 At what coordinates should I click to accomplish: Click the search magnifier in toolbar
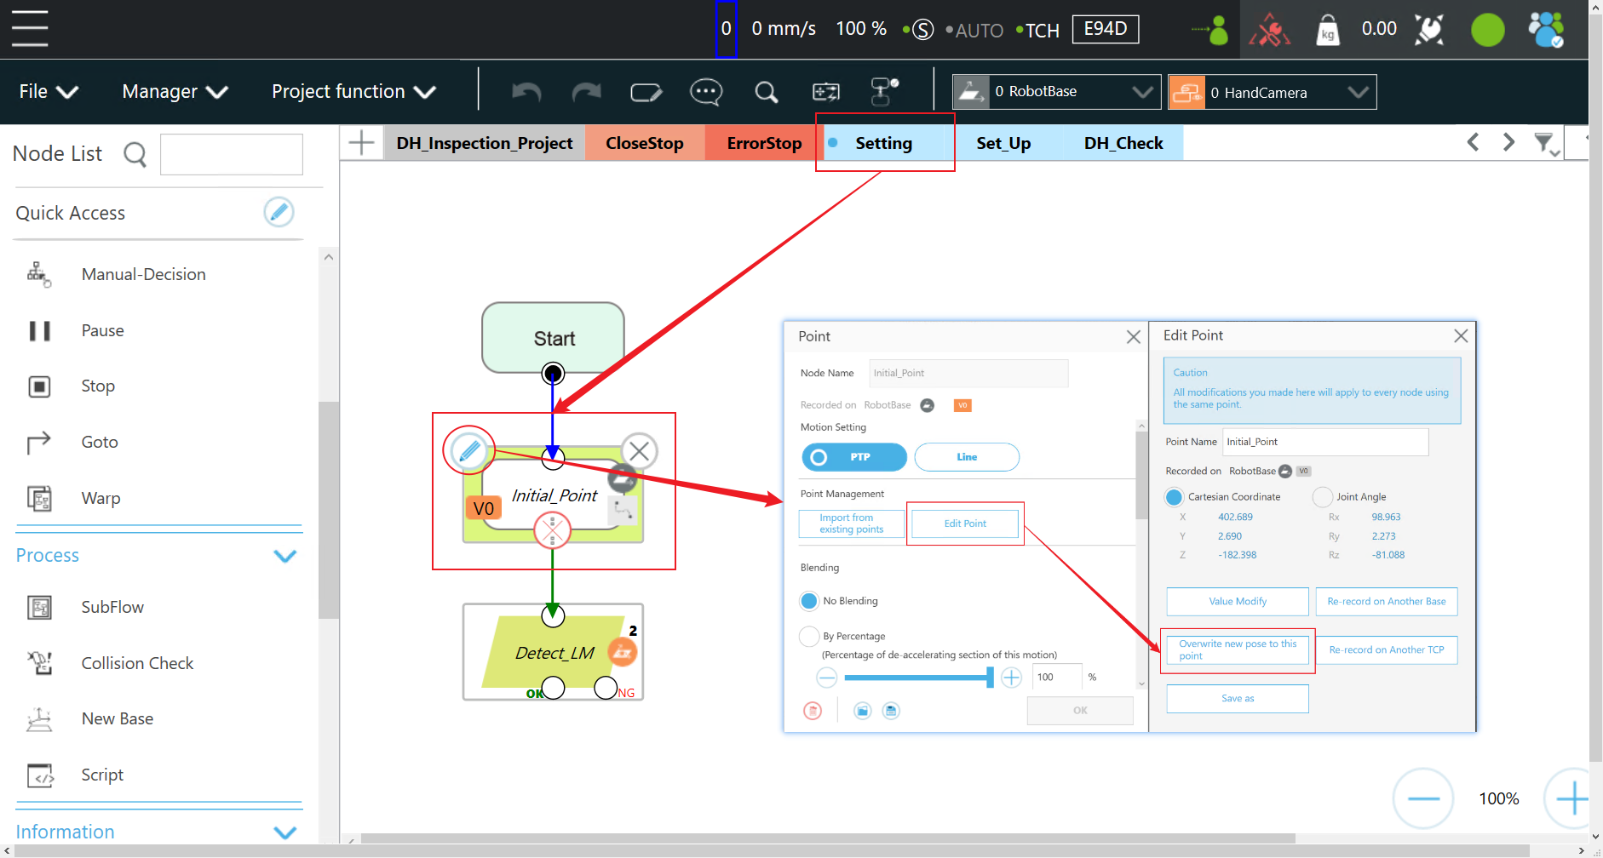(767, 92)
